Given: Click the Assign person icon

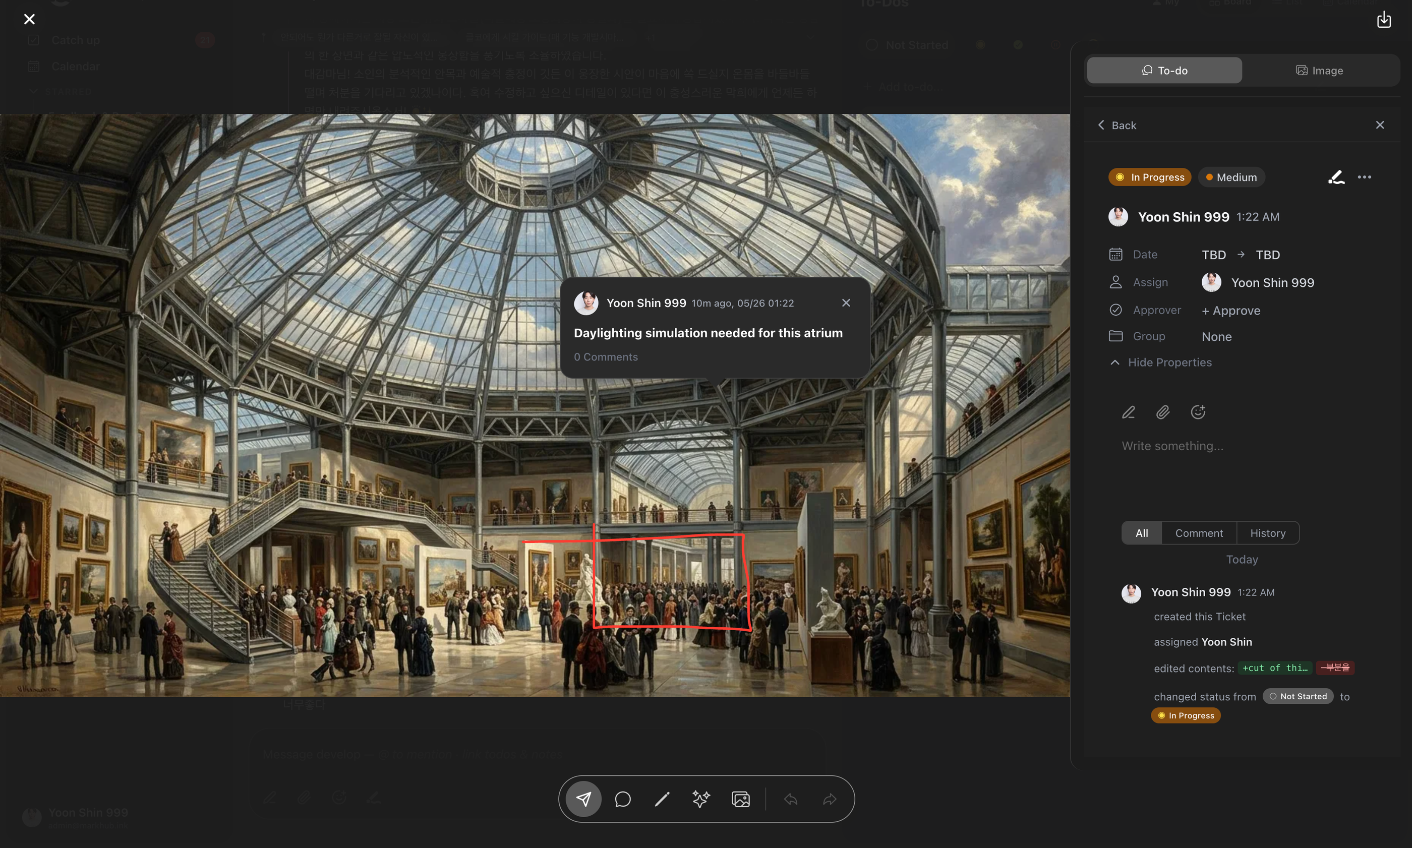Looking at the screenshot, I should 1115,282.
